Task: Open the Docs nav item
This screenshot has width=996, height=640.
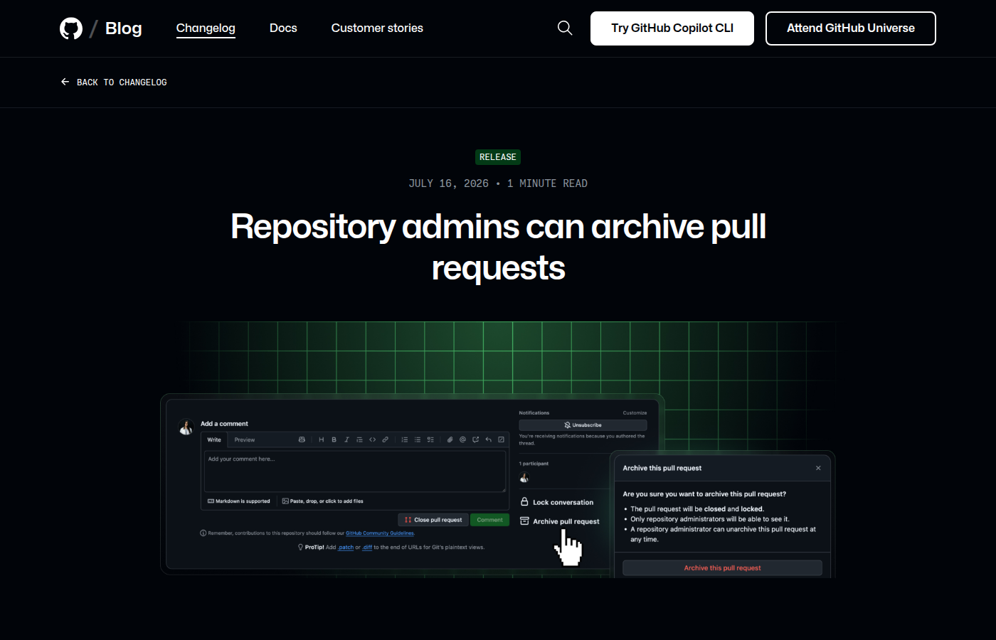Action: (283, 28)
